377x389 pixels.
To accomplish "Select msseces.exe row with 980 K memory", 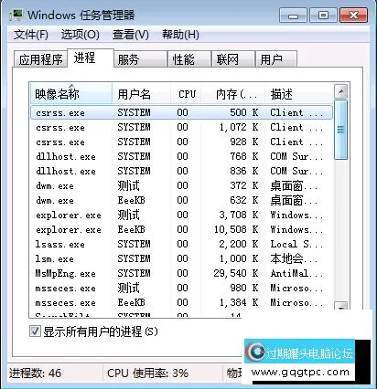I will click(x=181, y=288).
